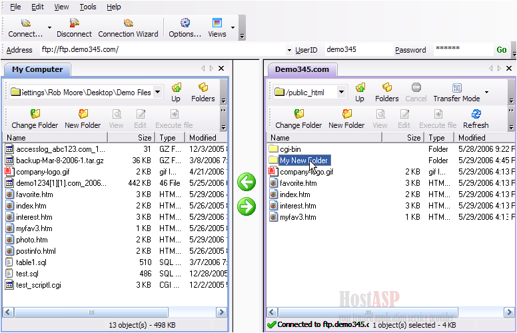Select the cgi-bin folder
This screenshot has width=517, height=333.
click(x=290, y=149)
